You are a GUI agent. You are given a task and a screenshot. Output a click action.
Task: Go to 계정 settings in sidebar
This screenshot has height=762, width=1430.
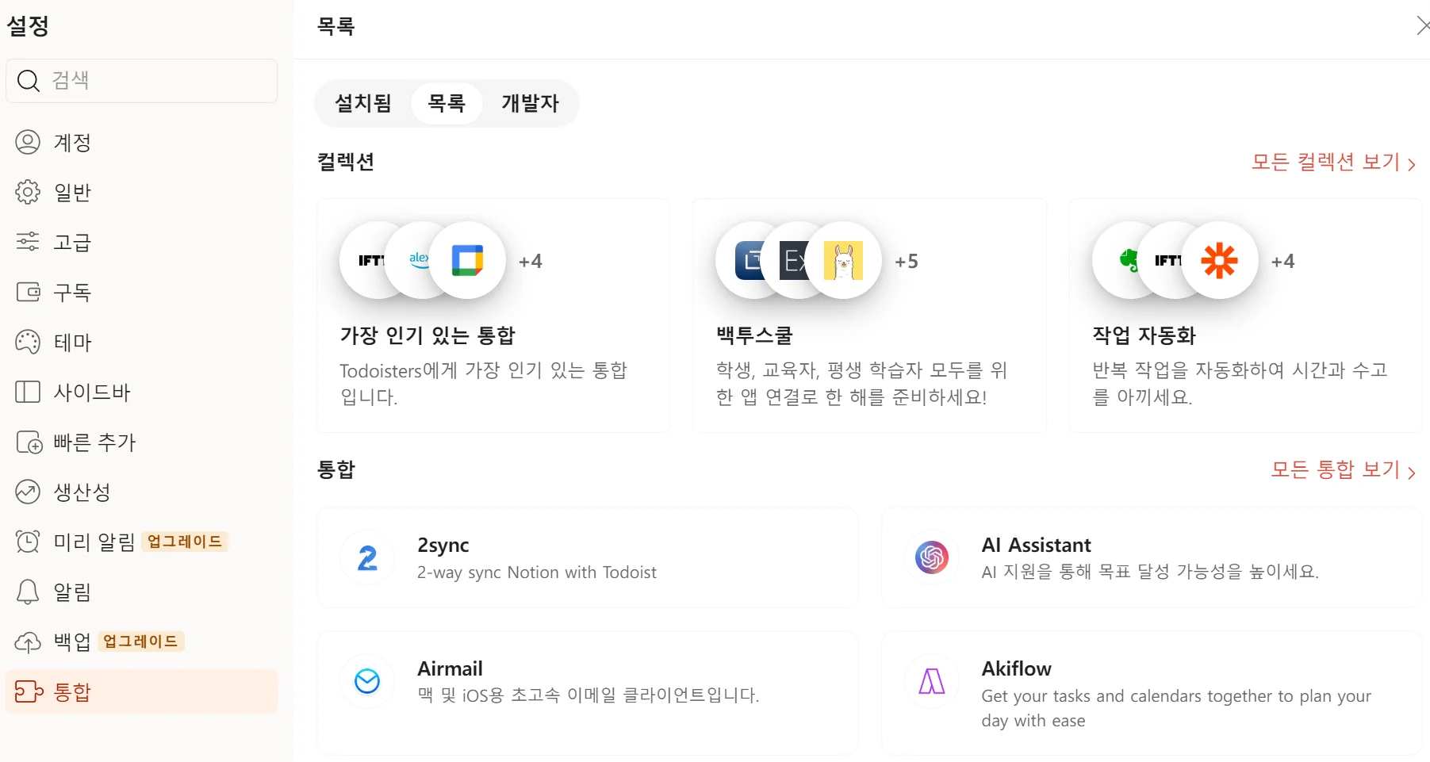(x=72, y=143)
